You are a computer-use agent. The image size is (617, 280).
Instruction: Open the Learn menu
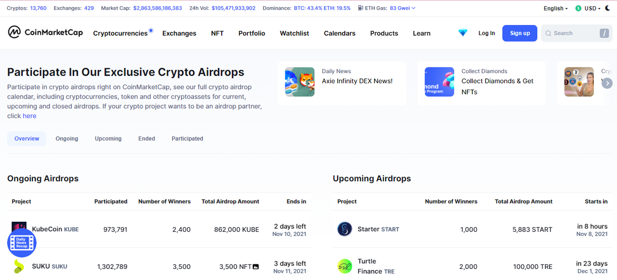(422, 33)
